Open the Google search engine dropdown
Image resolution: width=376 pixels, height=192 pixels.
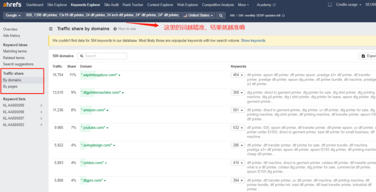point(13,15)
